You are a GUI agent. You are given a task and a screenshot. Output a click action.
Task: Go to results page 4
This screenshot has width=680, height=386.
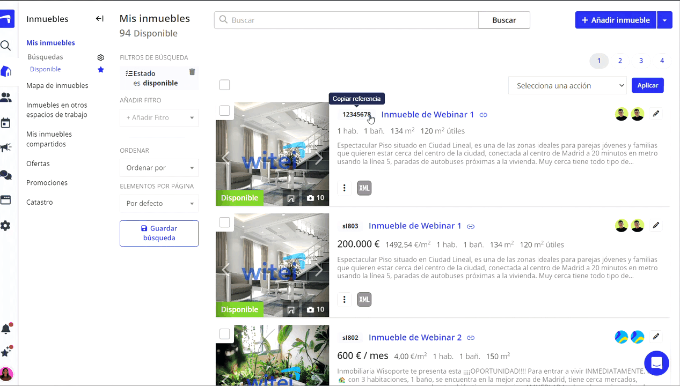click(662, 61)
